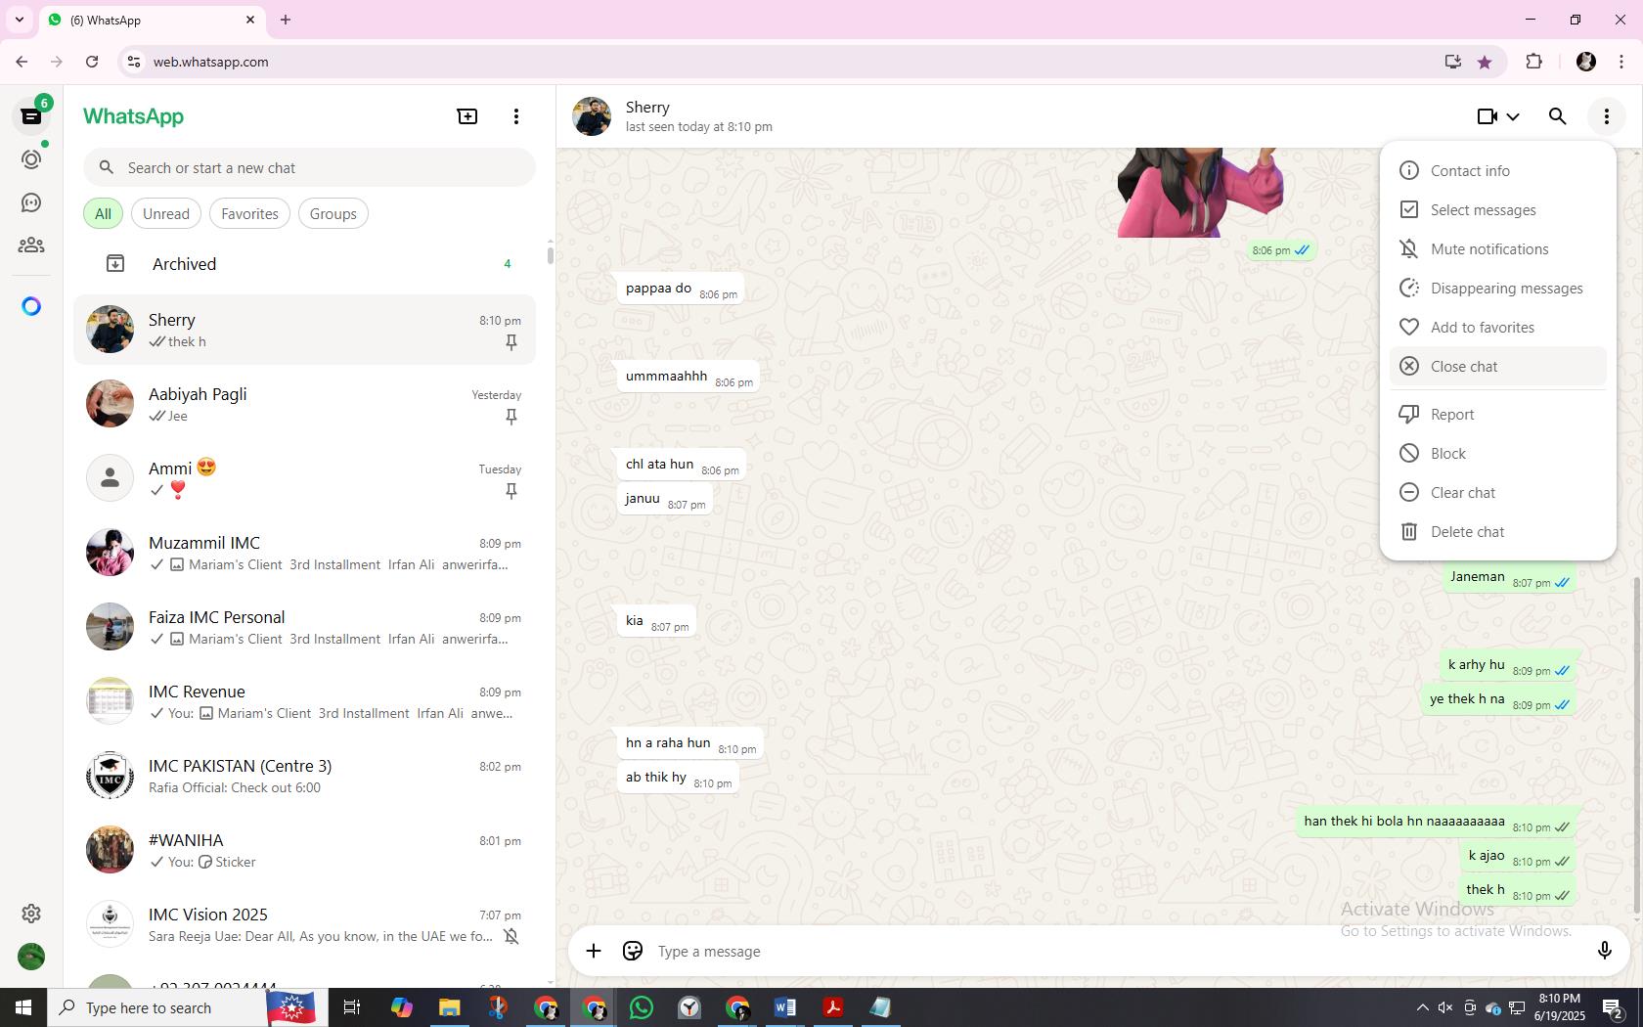Open Microsoft Word from the taskbar

[785, 1007]
